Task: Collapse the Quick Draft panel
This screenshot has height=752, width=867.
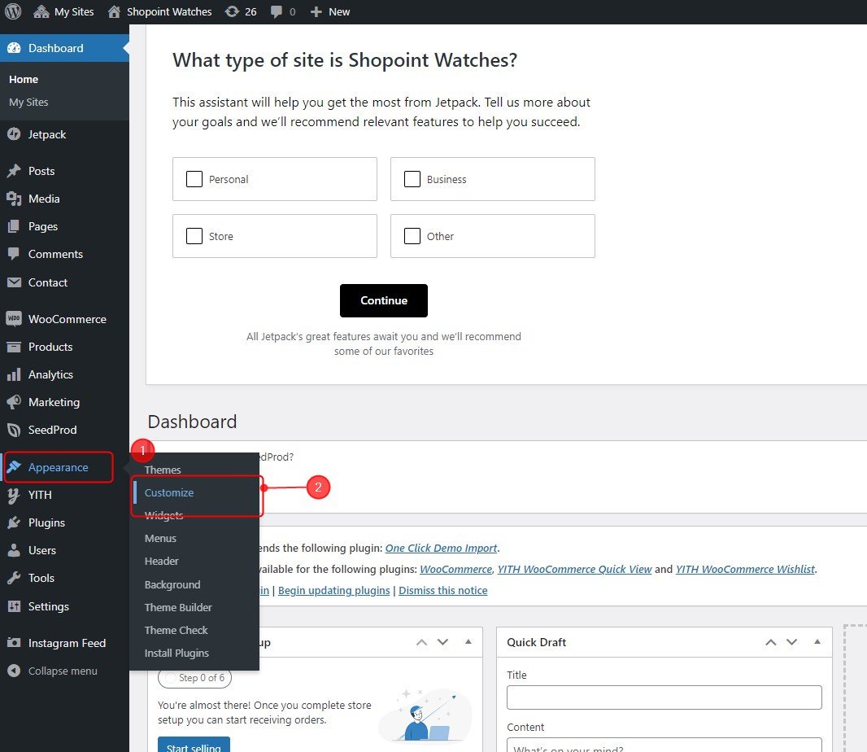Action: (817, 642)
